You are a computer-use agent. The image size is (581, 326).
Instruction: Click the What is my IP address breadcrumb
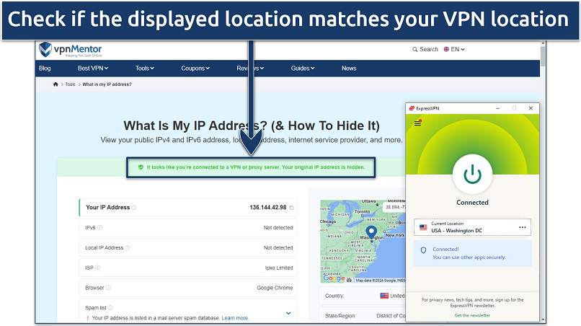[107, 84]
